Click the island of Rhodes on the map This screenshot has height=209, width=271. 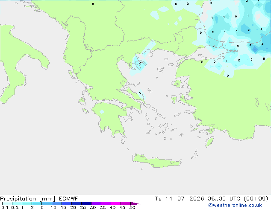209,142
